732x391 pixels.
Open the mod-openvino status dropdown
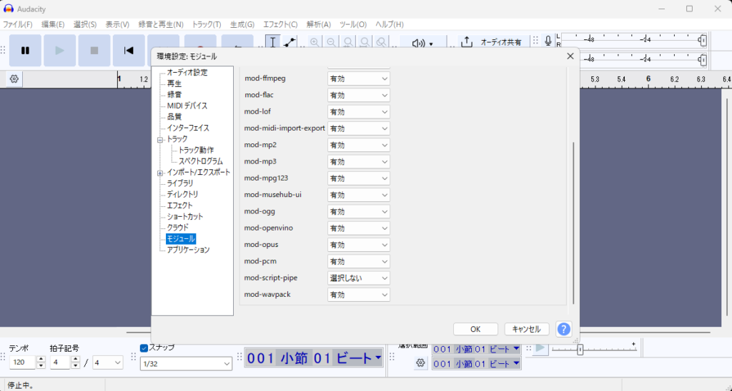pos(359,228)
